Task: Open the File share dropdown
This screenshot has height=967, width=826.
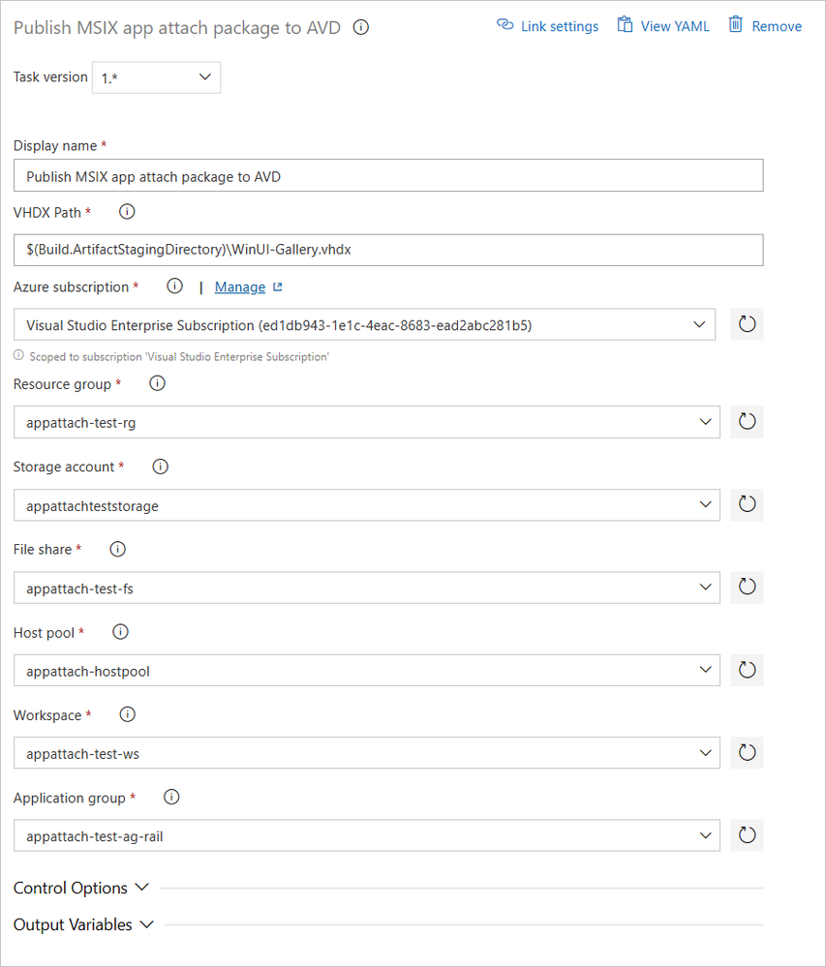Action: coord(366,588)
